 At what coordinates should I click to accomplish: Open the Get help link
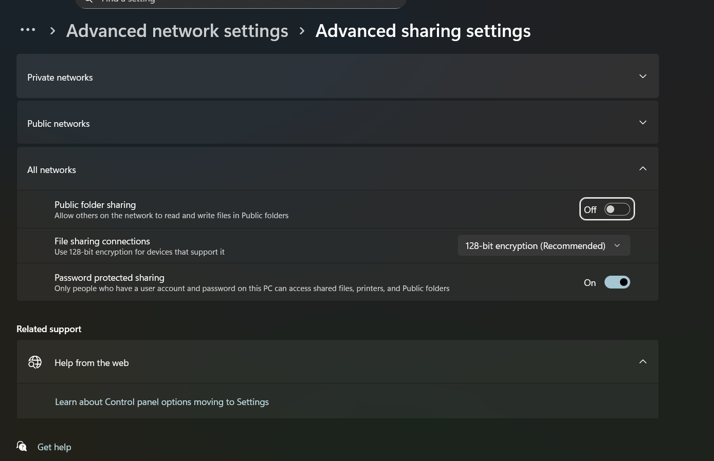54,447
